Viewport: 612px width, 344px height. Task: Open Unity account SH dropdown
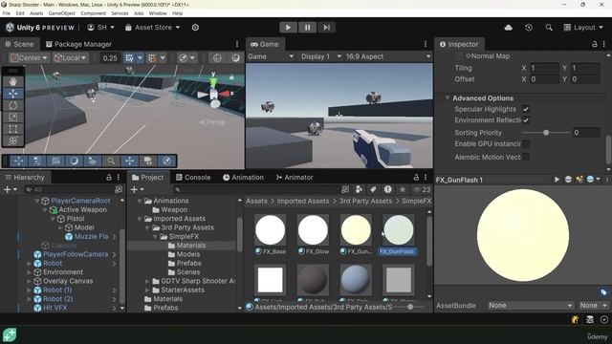100,28
